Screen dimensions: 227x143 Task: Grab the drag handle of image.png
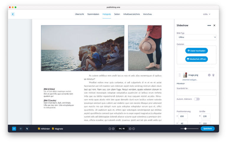pos(180,75)
